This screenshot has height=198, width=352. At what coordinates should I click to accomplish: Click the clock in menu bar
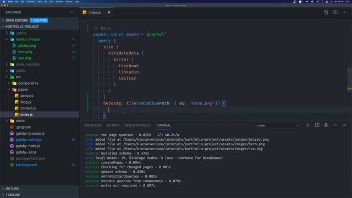pos(342,2)
